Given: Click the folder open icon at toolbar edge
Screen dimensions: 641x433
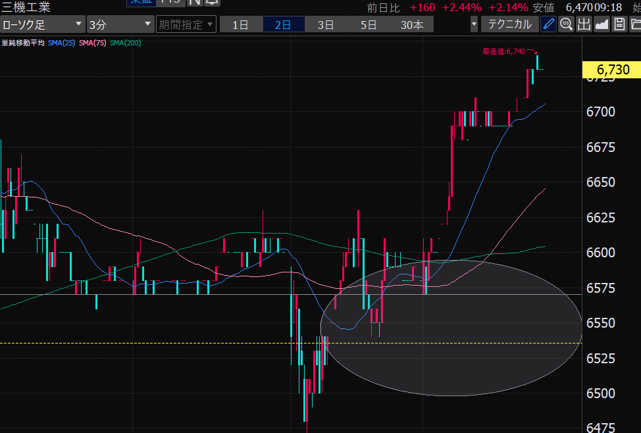Looking at the screenshot, I should [636, 25].
